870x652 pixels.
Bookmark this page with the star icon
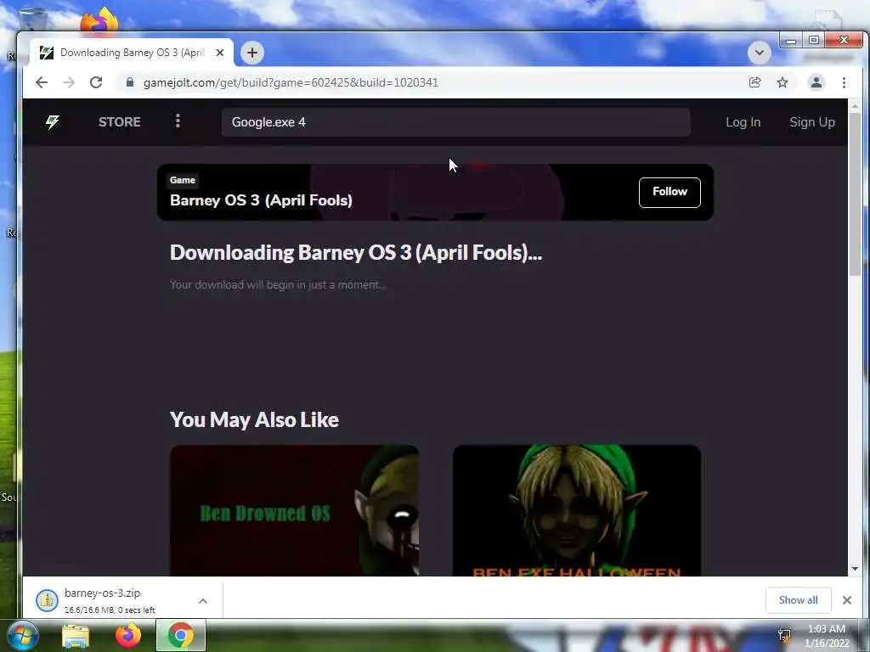tap(782, 82)
